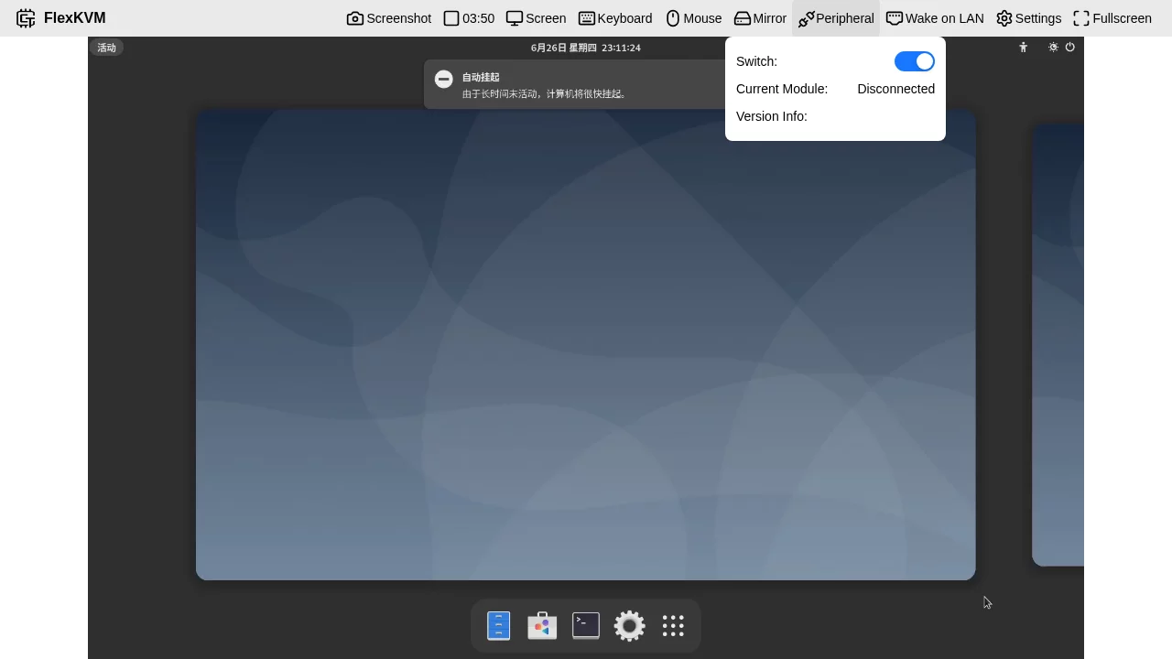Open the Mouse menu

pos(693,18)
